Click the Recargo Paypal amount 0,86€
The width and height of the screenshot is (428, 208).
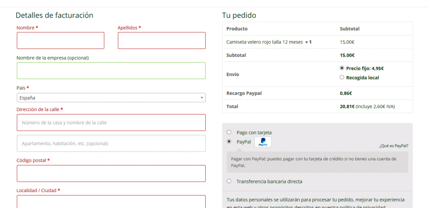[346, 93]
